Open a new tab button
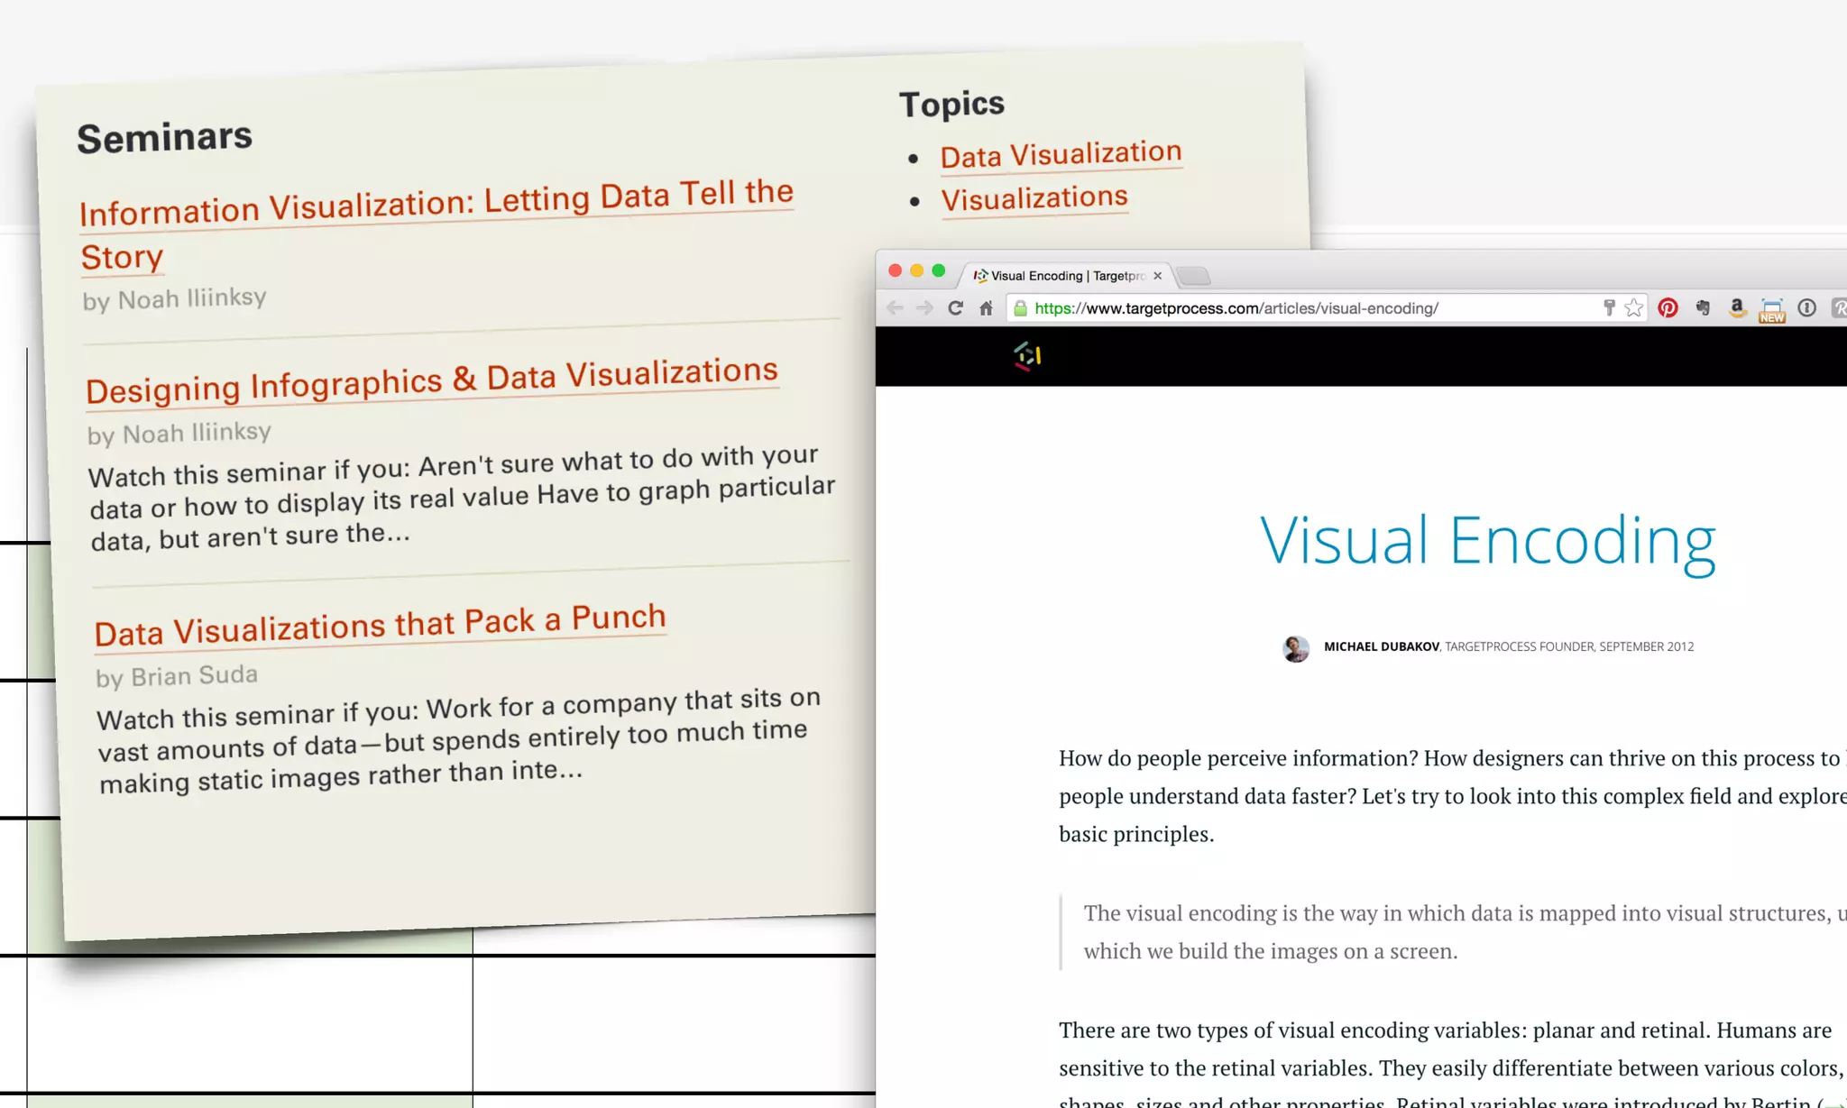The image size is (1847, 1108). pyautogui.click(x=1193, y=276)
